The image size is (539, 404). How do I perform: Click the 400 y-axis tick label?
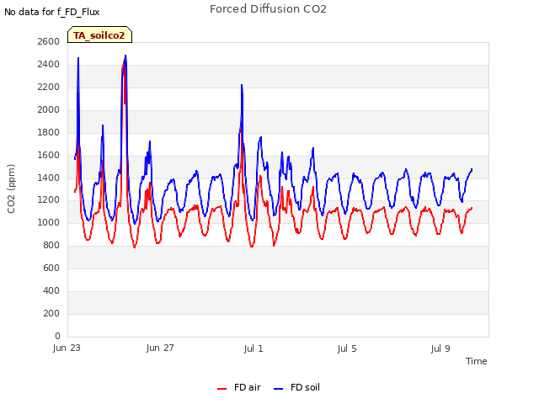coord(51,290)
